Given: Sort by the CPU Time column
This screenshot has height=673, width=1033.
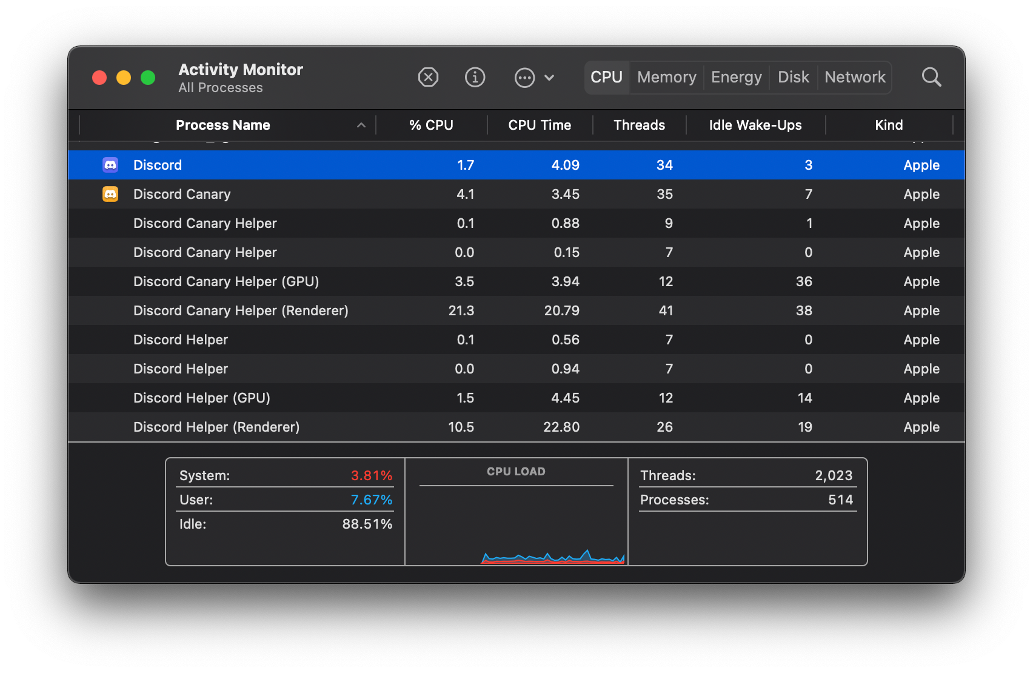Looking at the screenshot, I should [x=540, y=125].
